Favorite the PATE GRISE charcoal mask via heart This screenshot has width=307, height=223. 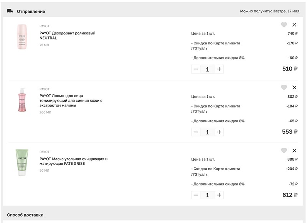[284, 150]
